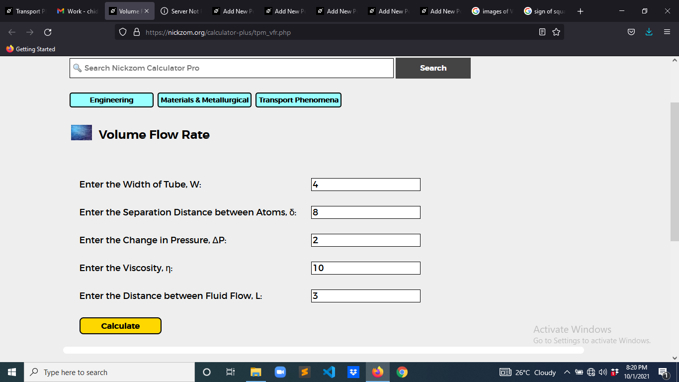The image size is (679, 382).
Task: Switch to the images of V Google tab
Action: tap(492, 11)
